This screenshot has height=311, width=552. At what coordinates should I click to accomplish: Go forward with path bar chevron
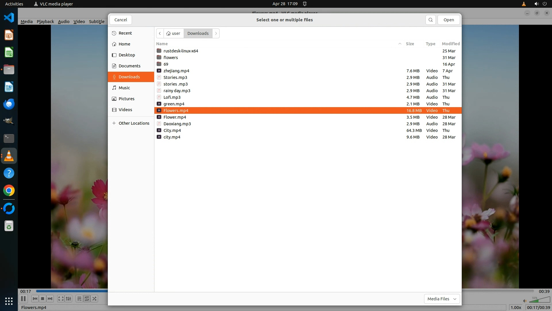click(x=216, y=33)
